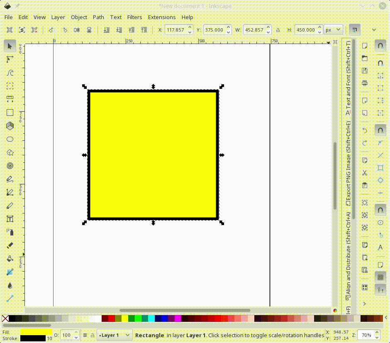This screenshot has height=343, width=390.
Task: Select the Dropper tool
Action: (x=10, y=286)
